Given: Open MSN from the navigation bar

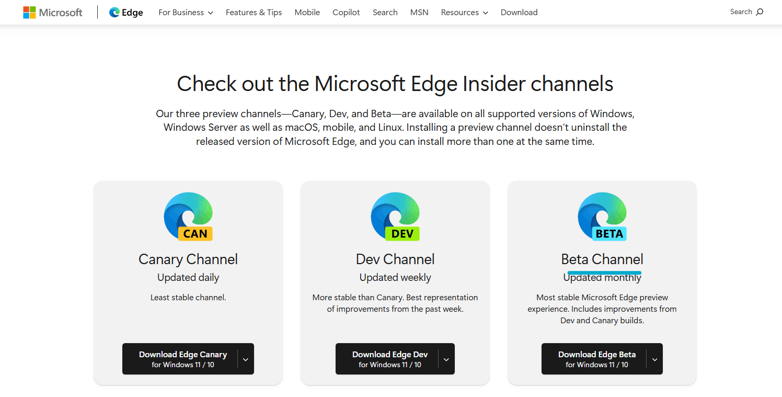Looking at the screenshot, I should click(419, 12).
